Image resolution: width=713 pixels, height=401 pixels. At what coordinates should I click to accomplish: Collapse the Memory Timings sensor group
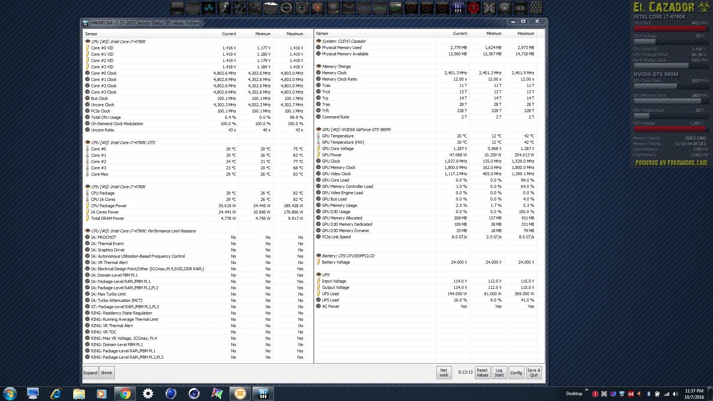tap(319, 66)
